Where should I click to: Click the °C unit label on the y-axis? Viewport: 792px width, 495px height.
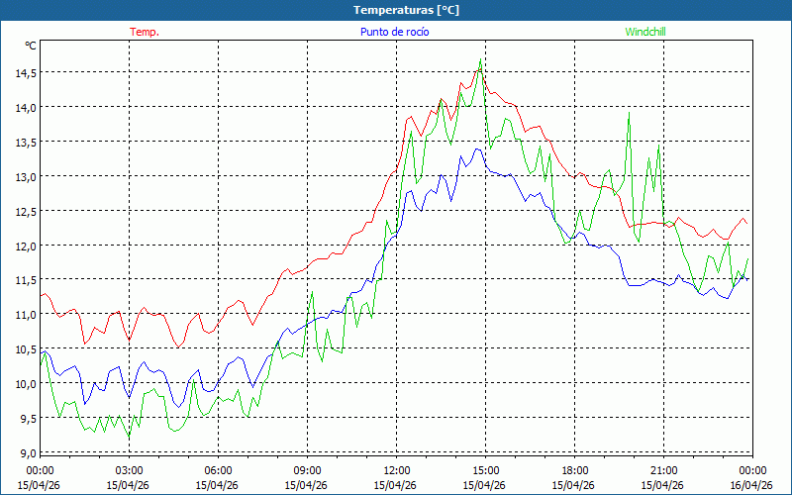pyautogui.click(x=30, y=46)
